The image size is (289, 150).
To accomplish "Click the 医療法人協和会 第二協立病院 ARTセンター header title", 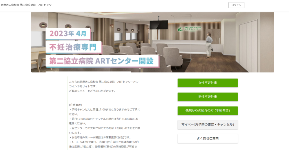I will point(27,5).
